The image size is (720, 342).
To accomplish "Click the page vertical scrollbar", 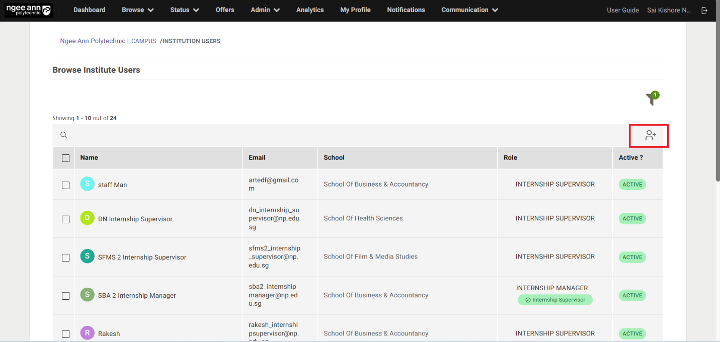I will (x=717, y=101).
